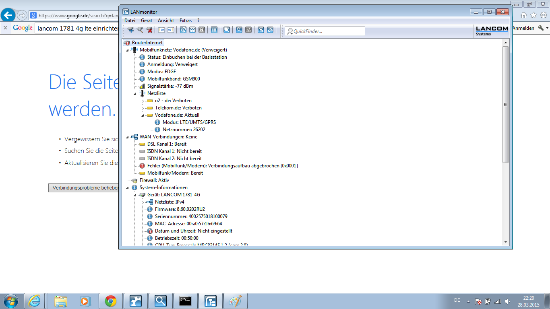Select the Fehler (Mobilfunk/Modem) error row

[x=218, y=166]
